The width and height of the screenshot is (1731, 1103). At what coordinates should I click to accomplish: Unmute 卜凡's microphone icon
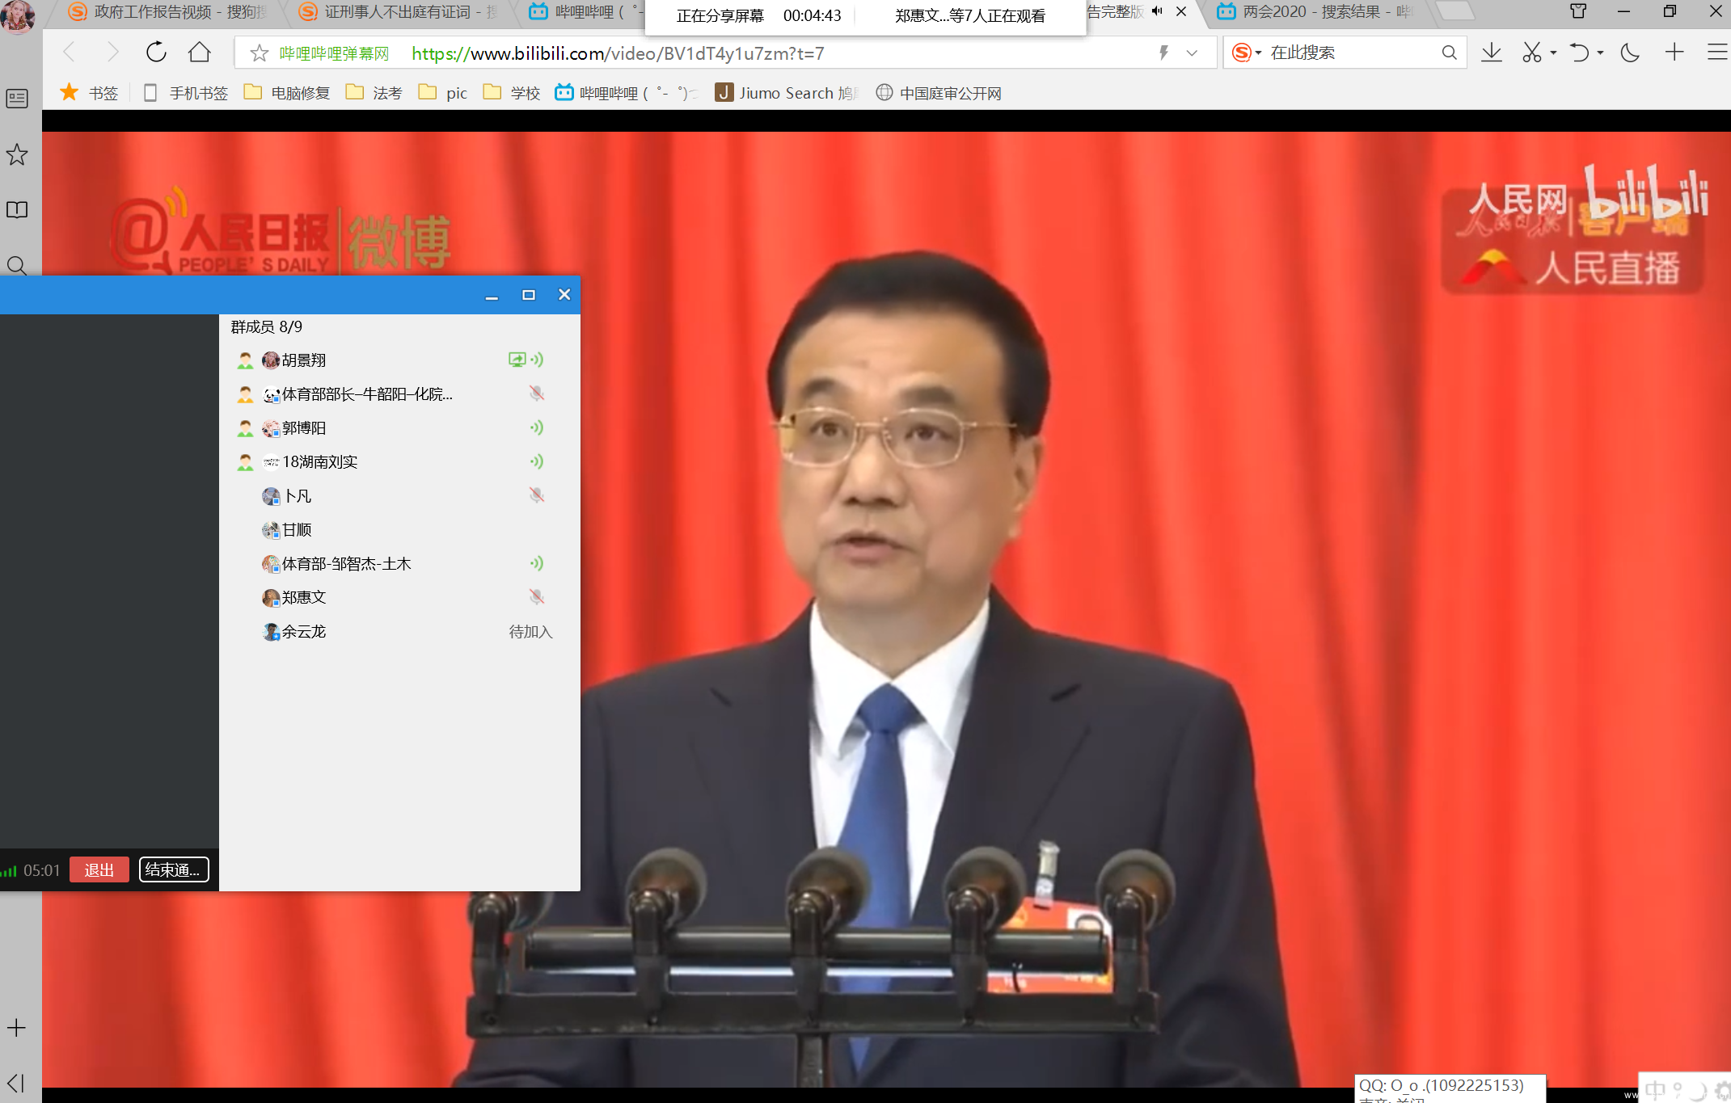tap(536, 495)
